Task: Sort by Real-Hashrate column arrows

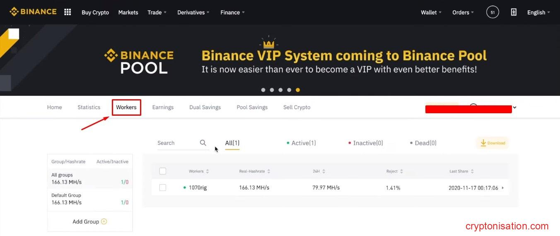Action: (269, 171)
